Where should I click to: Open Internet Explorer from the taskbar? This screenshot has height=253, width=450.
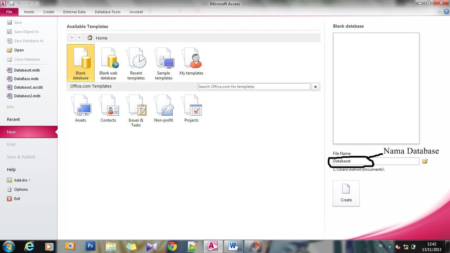click(30, 246)
